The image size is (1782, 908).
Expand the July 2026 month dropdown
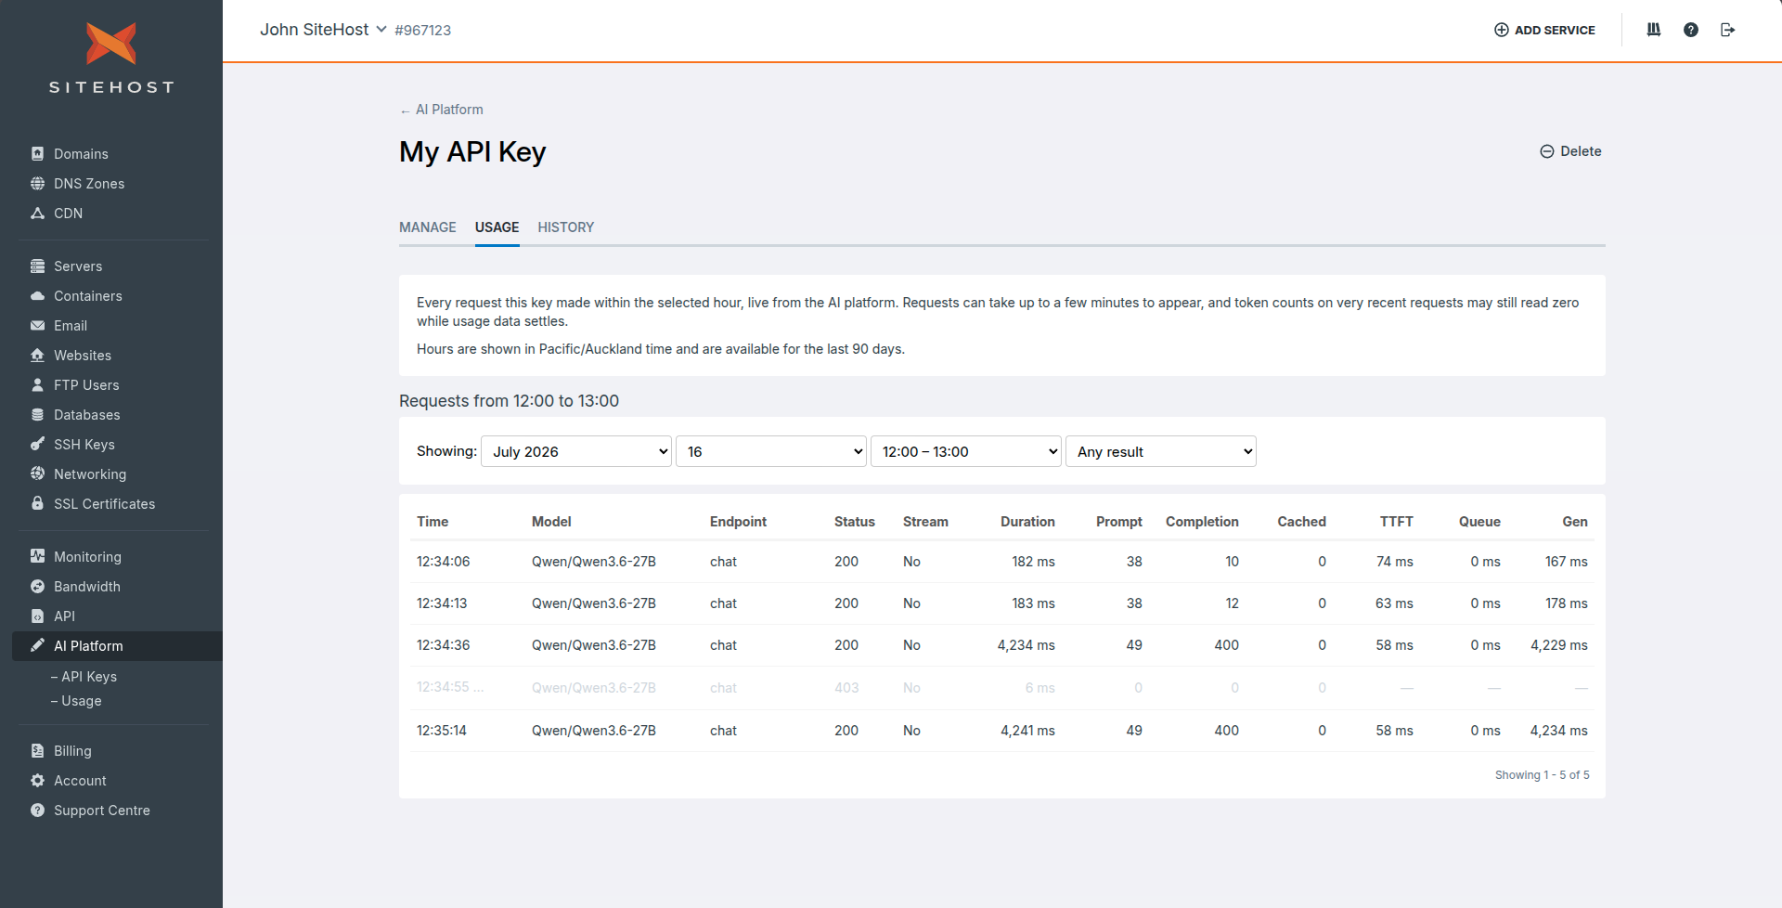click(x=576, y=451)
